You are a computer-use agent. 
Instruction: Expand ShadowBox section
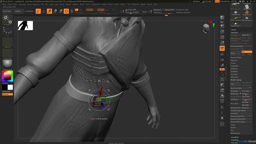pyautogui.click(x=234, y=66)
